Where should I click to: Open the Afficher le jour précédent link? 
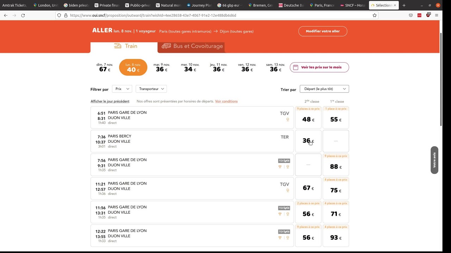(110, 101)
